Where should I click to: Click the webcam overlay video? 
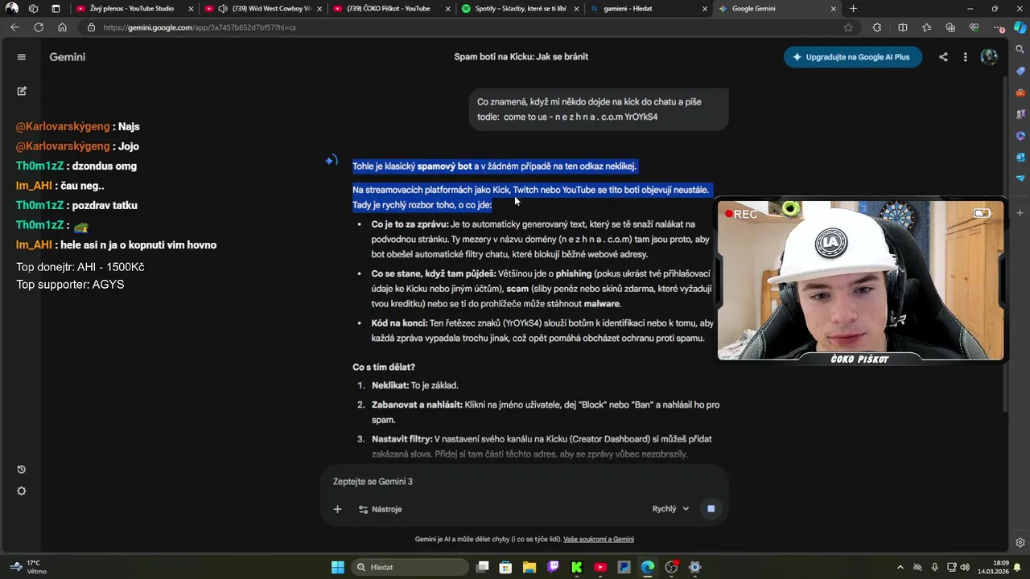tap(860, 280)
